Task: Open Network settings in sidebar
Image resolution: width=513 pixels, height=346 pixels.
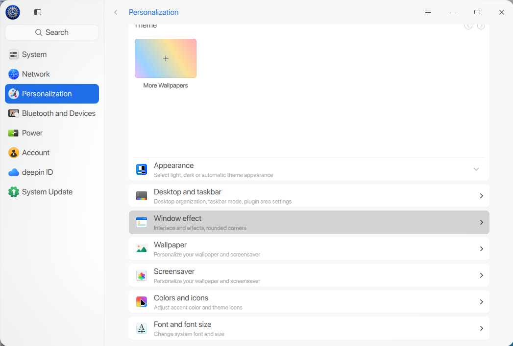Action: tap(52, 74)
